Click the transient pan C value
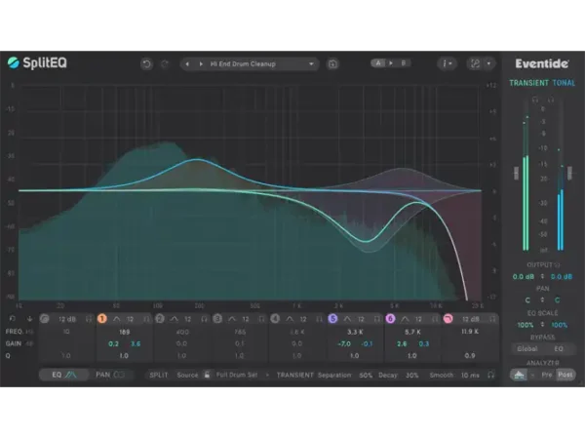Viewport: 585px width, 439px height. tap(527, 300)
